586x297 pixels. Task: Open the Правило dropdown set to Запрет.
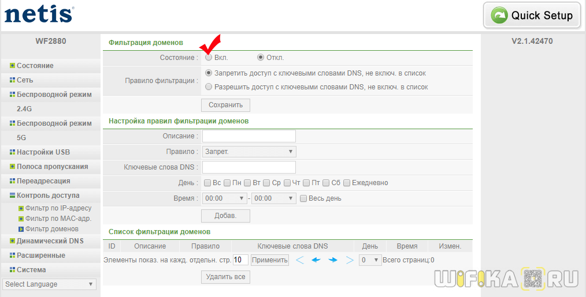tap(249, 152)
